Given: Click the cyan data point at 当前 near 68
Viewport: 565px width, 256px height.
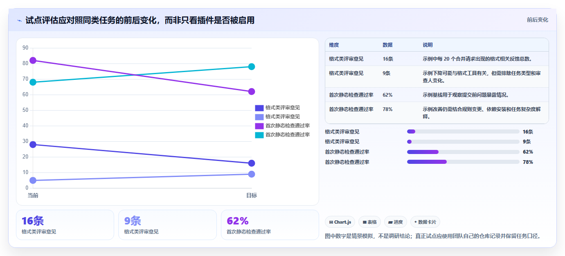Looking at the screenshot, I should click(x=33, y=82).
